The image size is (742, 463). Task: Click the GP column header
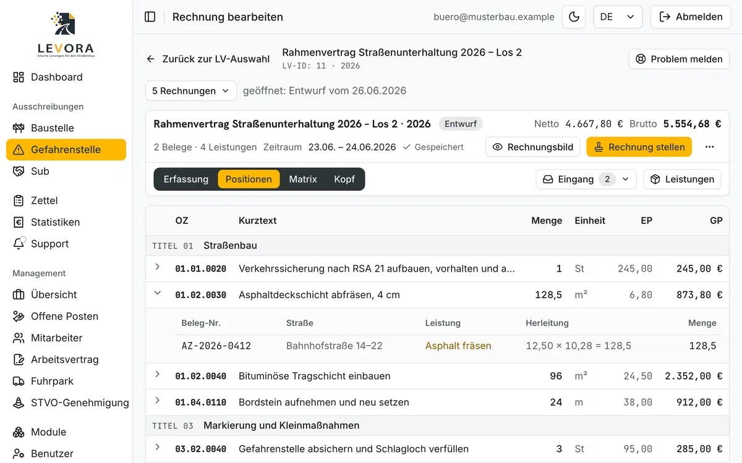[x=716, y=220]
